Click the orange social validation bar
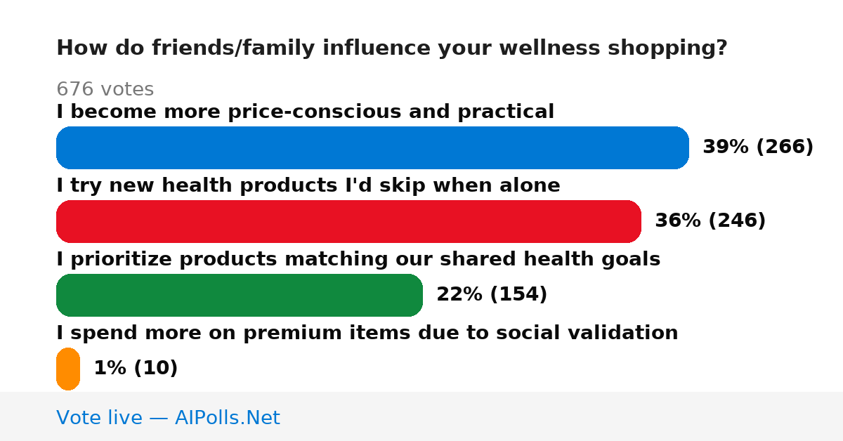This screenshot has height=441, width=843. pyautogui.click(x=68, y=369)
